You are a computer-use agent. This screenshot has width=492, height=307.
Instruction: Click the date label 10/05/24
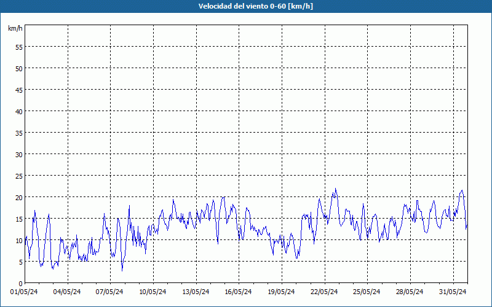[x=153, y=292]
